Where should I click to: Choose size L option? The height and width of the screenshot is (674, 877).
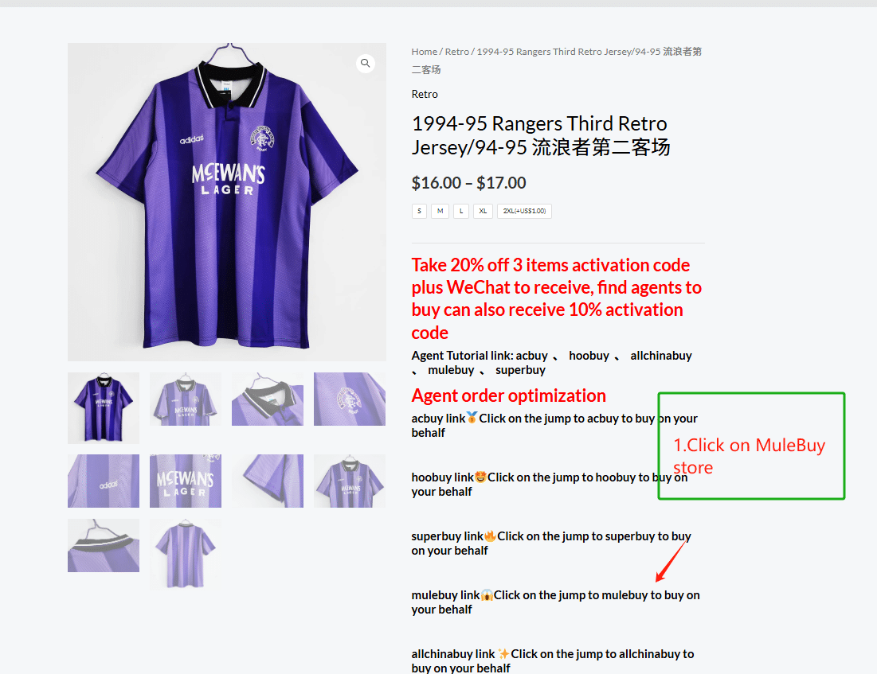(x=461, y=211)
